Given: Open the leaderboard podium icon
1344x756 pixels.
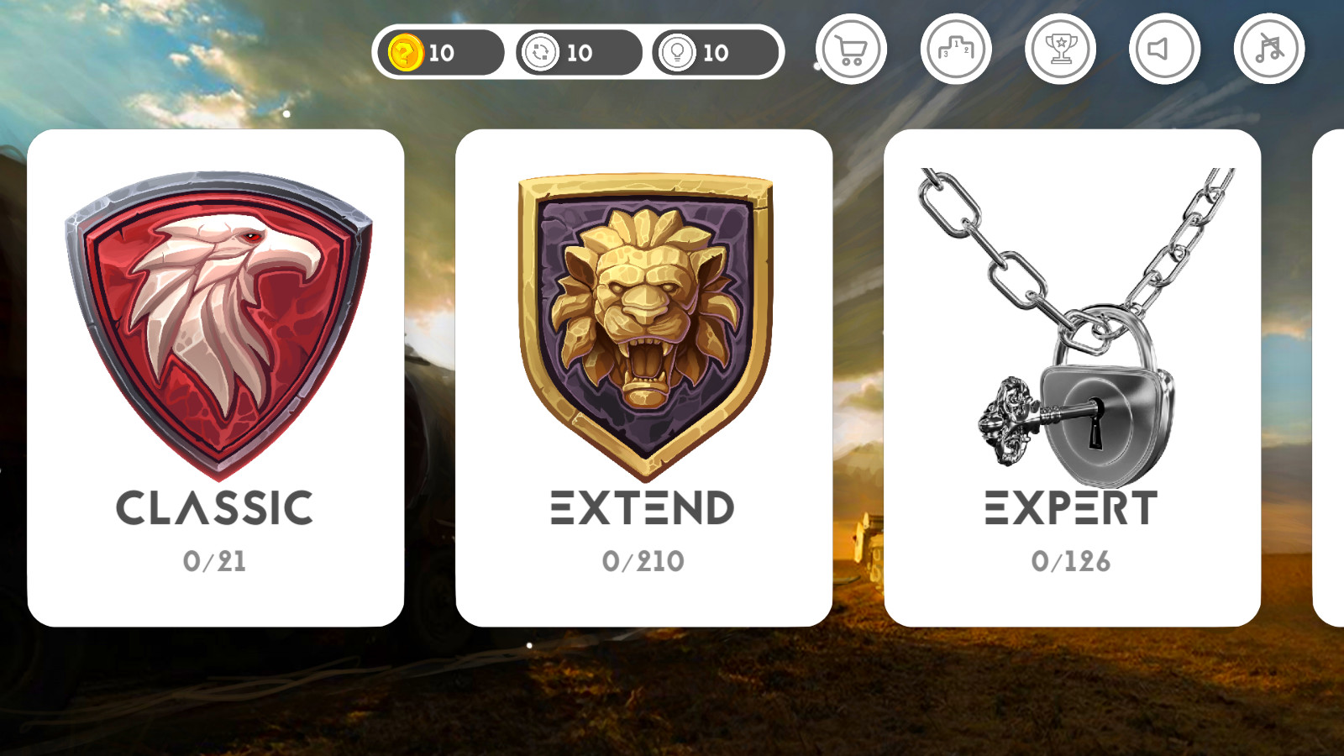Looking at the screenshot, I should [956, 50].
